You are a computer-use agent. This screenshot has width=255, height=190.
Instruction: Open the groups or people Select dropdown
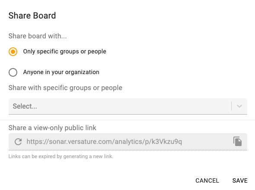point(128,106)
